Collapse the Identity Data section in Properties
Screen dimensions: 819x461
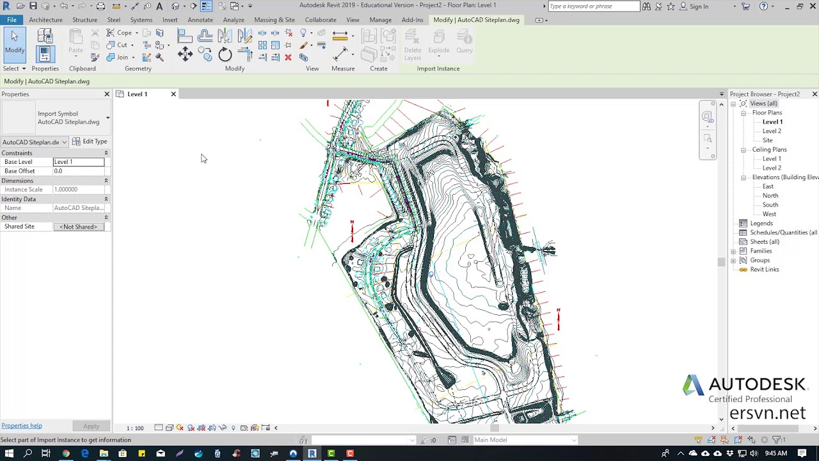click(x=106, y=199)
